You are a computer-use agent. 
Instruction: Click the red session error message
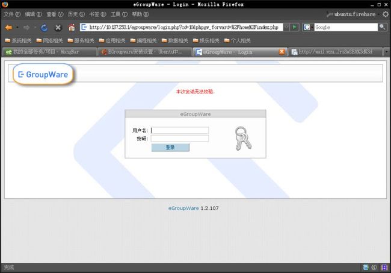(195, 92)
